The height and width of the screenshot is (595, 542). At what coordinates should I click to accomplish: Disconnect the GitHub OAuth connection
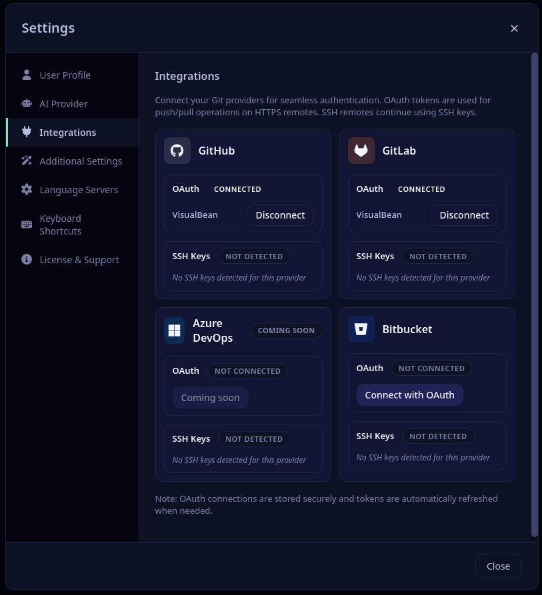pos(280,215)
